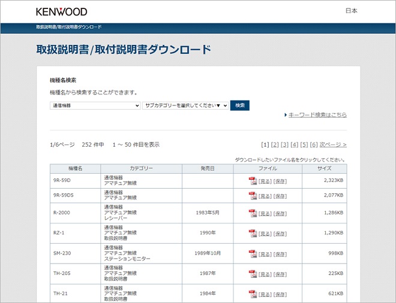Click file size 225KB
Image resolution: width=396 pixels, height=303 pixels.
[x=336, y=274]
